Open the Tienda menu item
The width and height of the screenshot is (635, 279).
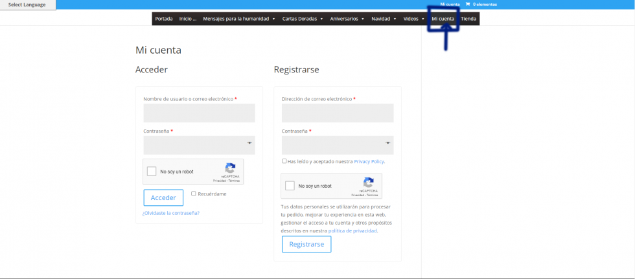click(x=468, y=19)
